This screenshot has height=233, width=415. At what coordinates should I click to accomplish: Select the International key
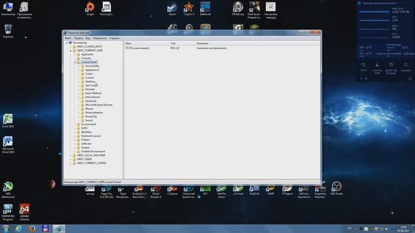(x=92, y=97)
